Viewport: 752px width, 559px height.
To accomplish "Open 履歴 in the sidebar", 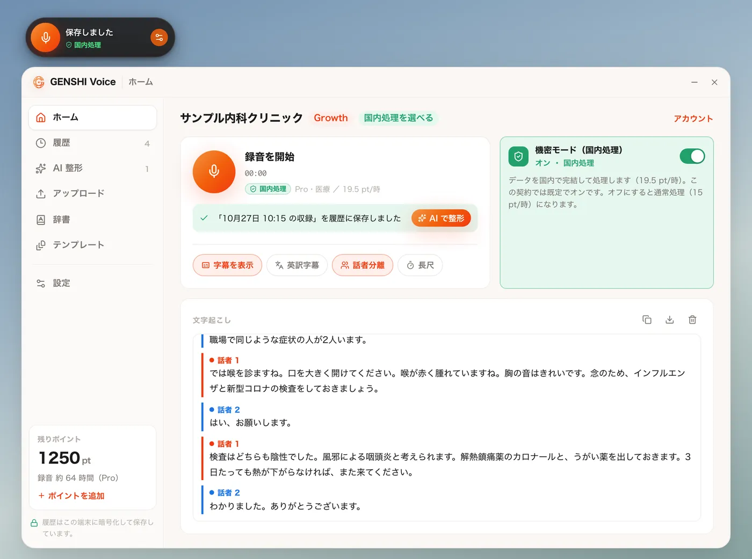I will pyautogui.click(x=92, y=143).
